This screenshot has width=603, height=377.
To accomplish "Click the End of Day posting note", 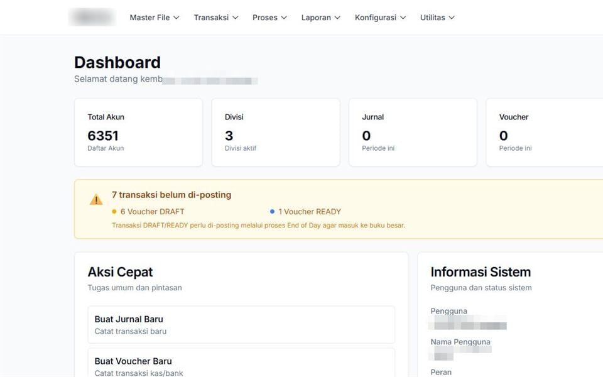I will pos(258,226).
